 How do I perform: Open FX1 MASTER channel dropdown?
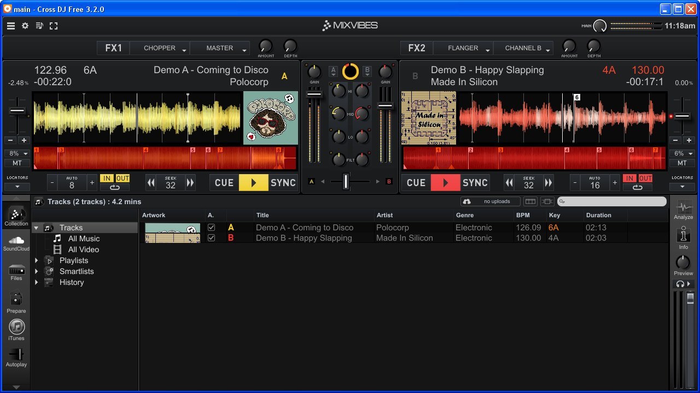220,48
